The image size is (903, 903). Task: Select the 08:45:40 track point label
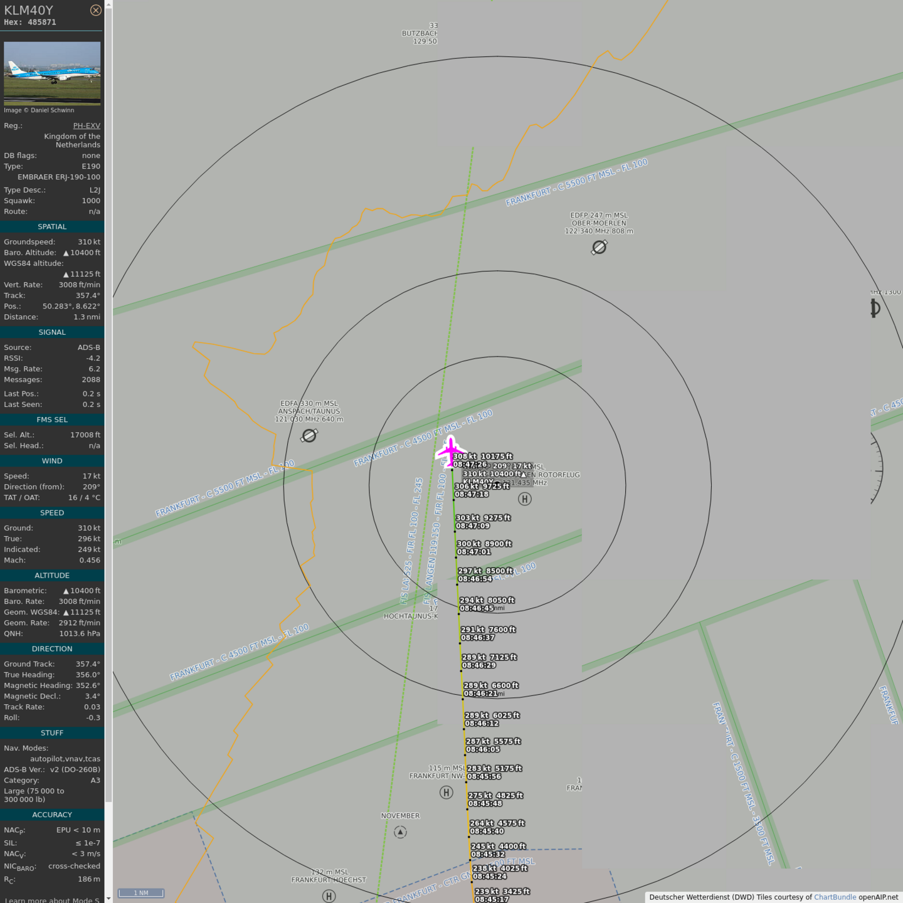487,832
